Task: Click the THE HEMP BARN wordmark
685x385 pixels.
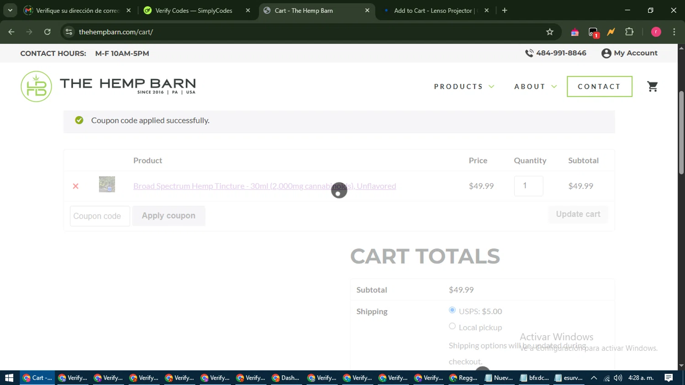Action: pos(128,85)
